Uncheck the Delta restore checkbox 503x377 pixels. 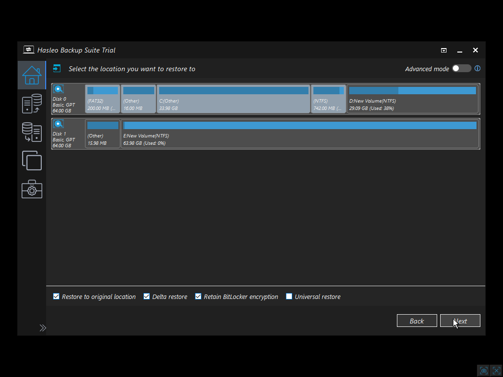147,296
